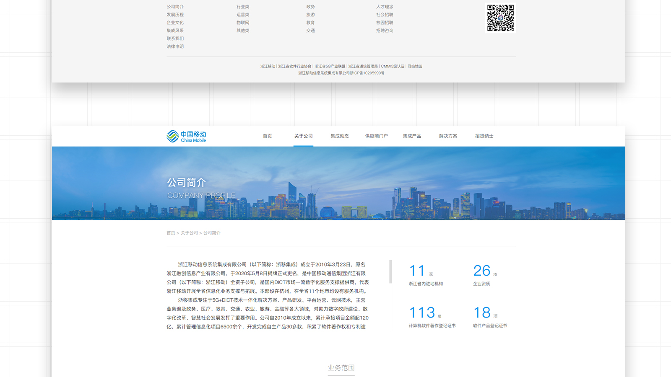Select the 关于公司 navigation tab
671x377 pixels.
coord(303,136)
